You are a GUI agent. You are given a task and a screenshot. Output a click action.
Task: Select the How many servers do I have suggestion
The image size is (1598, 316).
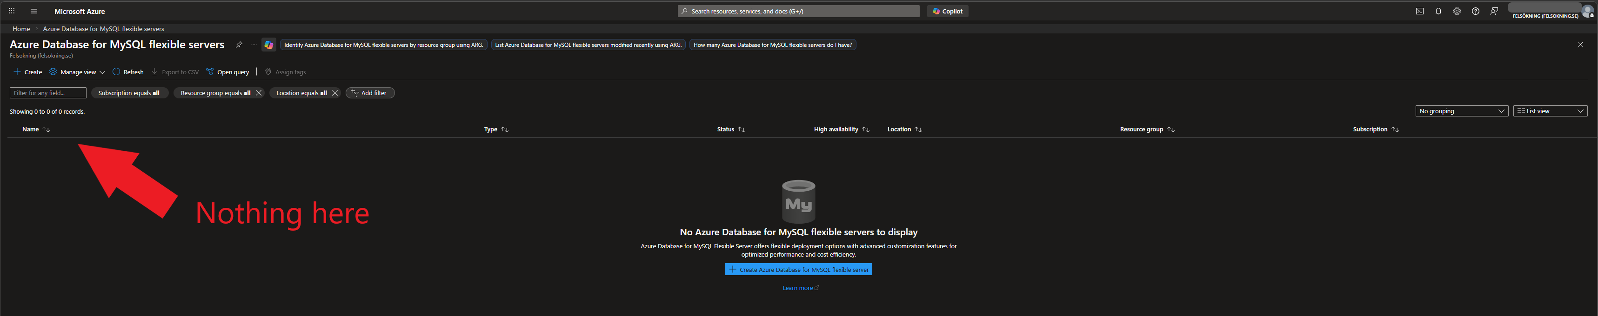pyautogui.click(x=772, y=45)
